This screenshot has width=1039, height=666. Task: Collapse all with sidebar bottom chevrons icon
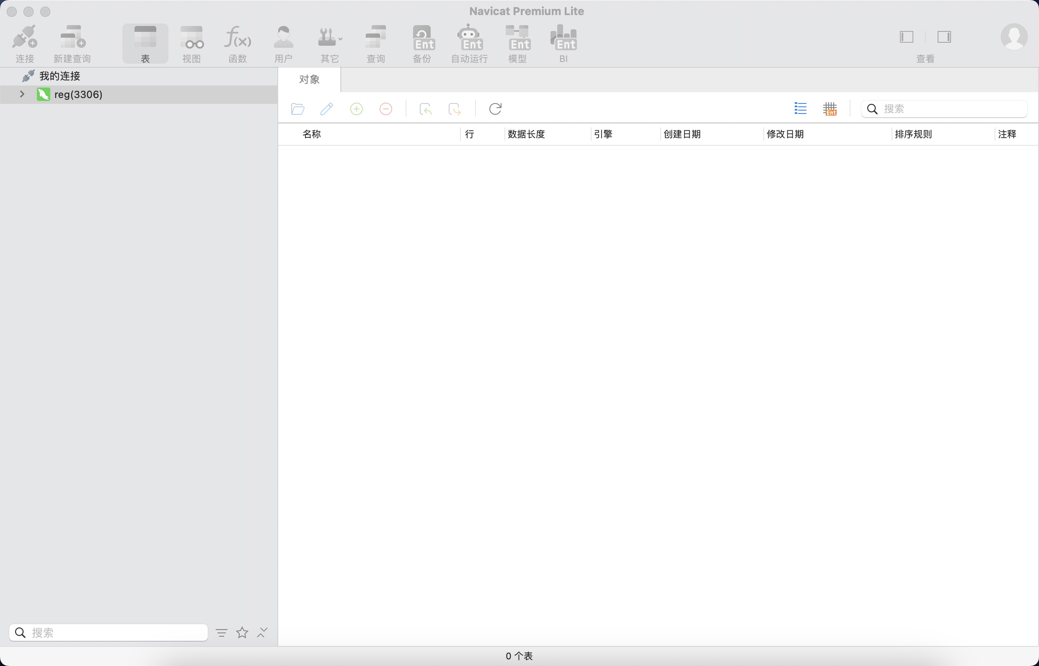coord(262,632)
